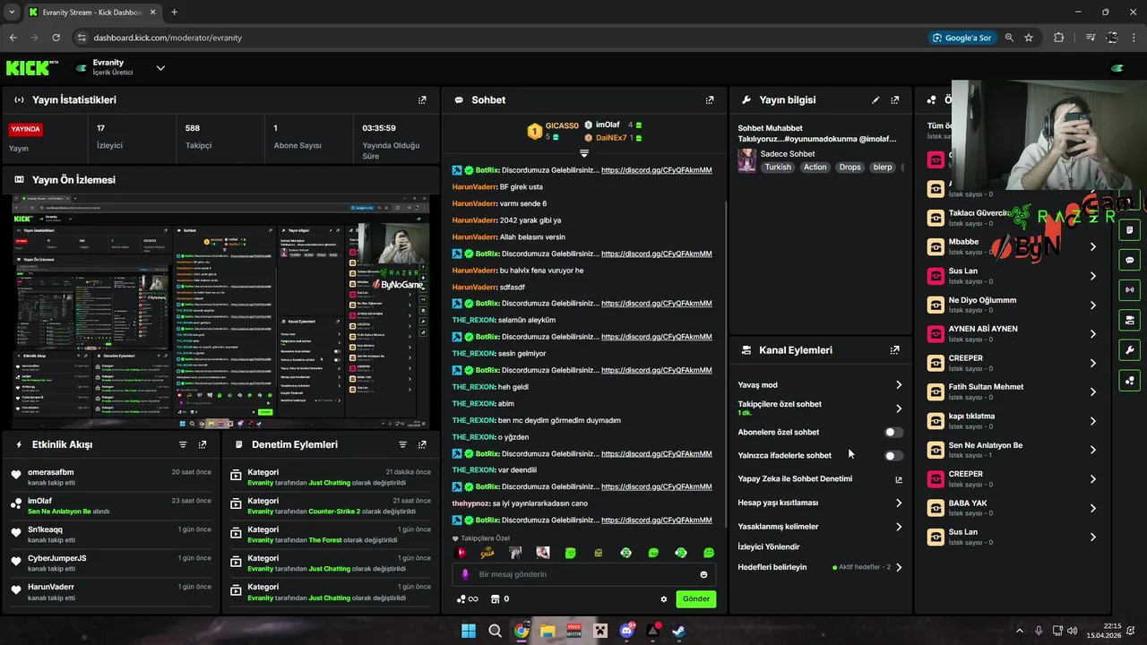Select the Turkish tag
This screenshot has width=1147, height=645.
click(x=778, y=168)
